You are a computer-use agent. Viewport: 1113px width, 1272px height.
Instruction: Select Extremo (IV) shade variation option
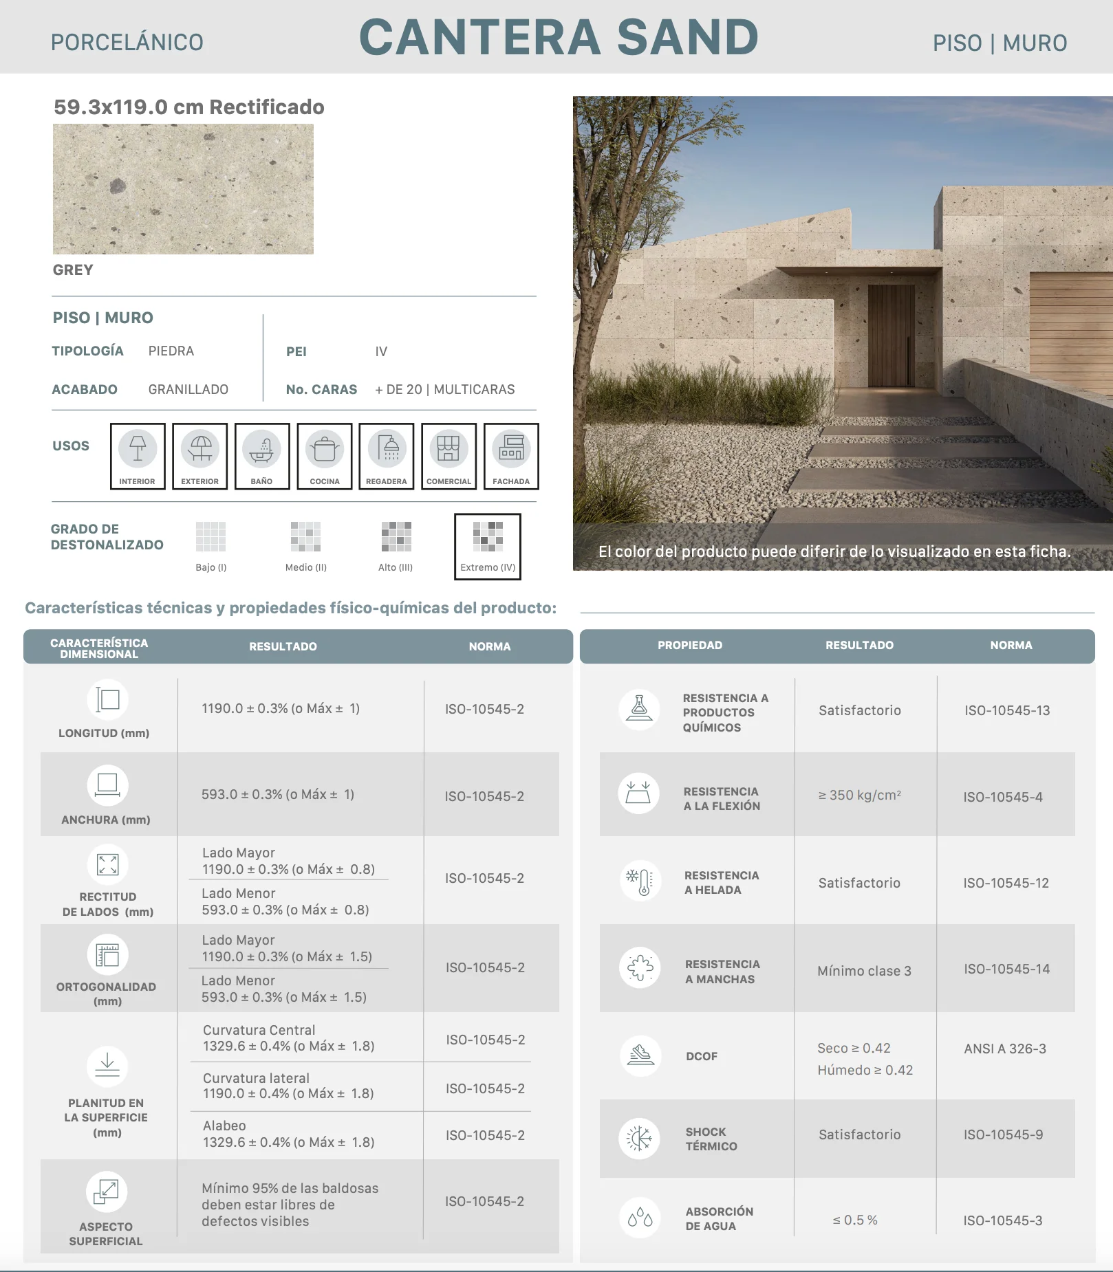(x=488, y=547)
